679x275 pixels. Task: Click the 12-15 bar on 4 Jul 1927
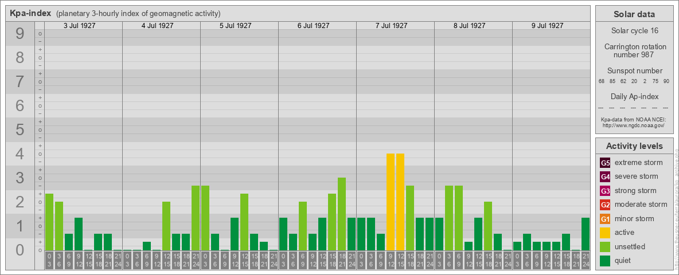pos(166,226)
